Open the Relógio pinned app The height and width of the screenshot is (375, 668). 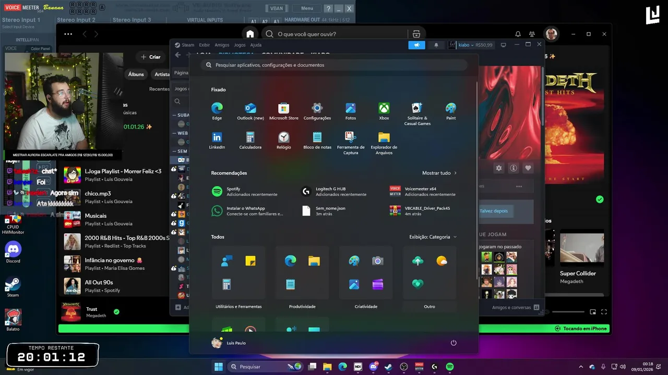[x=284, y=140]
